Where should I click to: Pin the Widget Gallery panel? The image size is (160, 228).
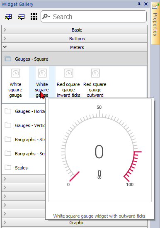click(x=139, y=4)
